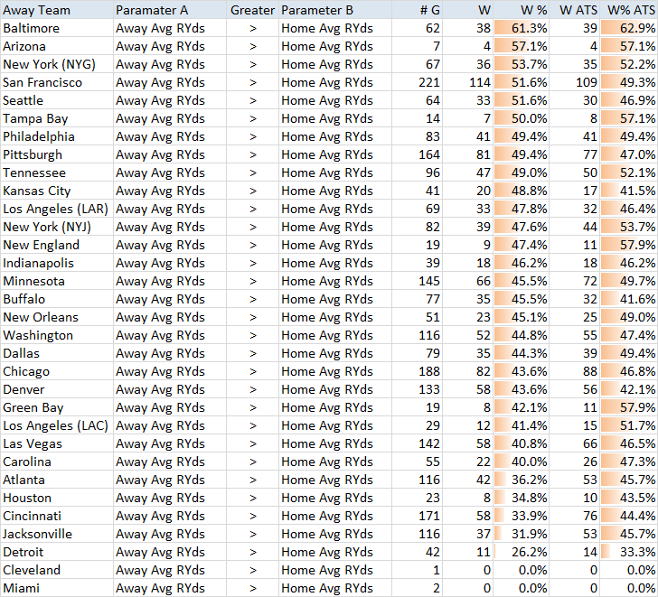Select the Tennessee team cell
Viewport: 658px width, 597px height.
[57, 173]
